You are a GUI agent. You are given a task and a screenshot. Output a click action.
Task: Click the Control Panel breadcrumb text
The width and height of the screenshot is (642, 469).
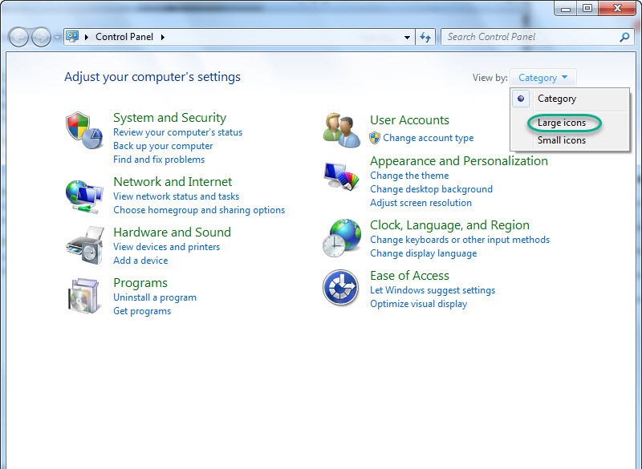pyautogui.click(x=124, y=37)
